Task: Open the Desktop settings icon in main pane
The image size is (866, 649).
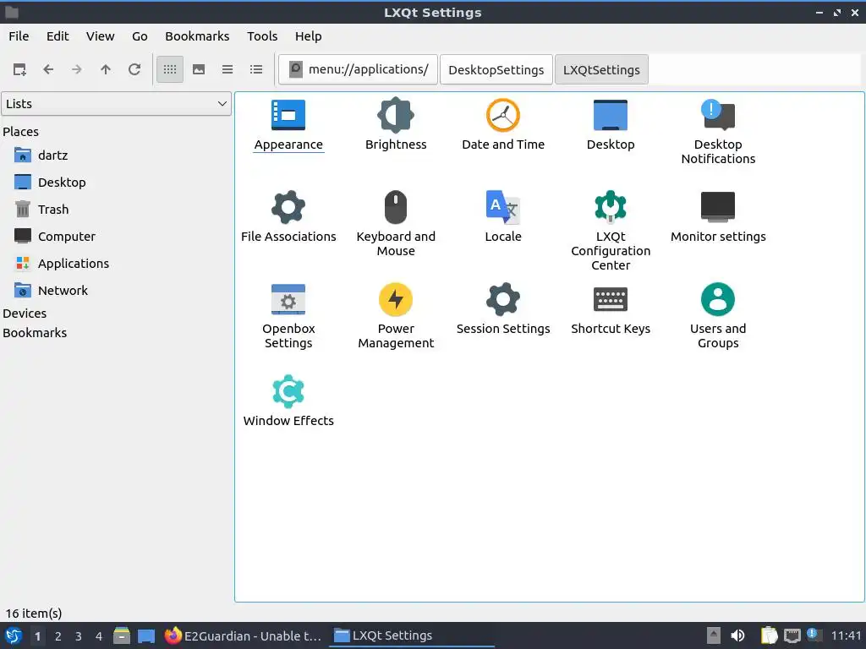Action: pyautogui.click(x=611, y=115)
